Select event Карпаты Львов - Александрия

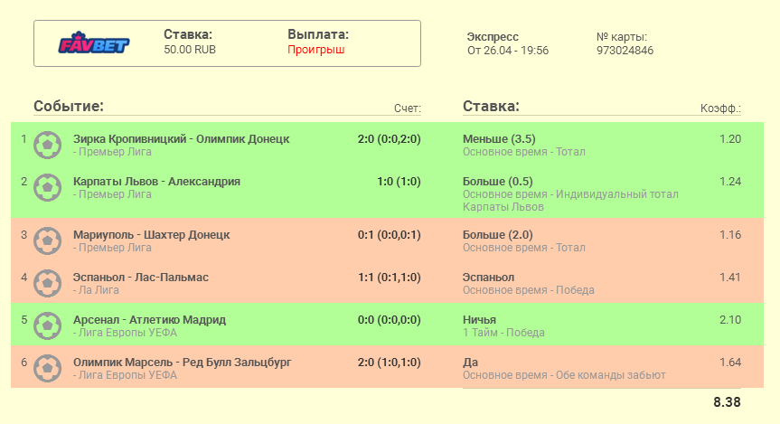click(x=156, y=182)
